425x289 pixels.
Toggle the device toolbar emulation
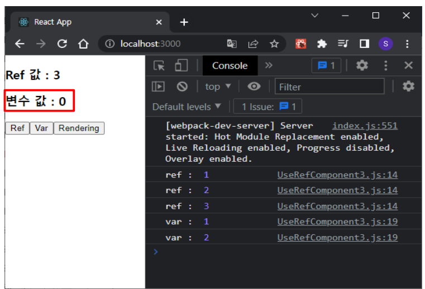[181, 65]
